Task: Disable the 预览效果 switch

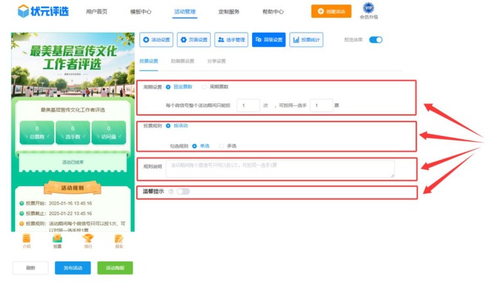Action: point(375,40)
